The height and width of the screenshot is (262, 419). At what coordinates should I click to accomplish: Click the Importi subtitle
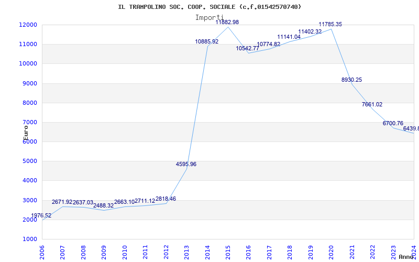209,18
